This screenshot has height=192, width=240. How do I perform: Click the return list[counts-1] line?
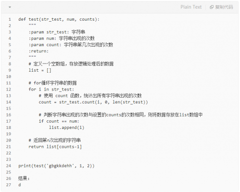point(55,147)
